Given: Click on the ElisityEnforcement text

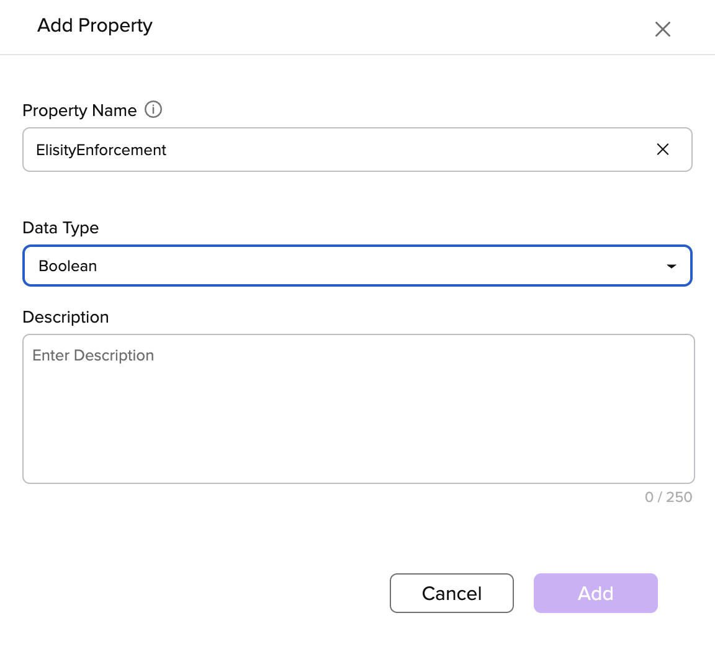Looking at the screenshot, I should click(x=101, y=150).
